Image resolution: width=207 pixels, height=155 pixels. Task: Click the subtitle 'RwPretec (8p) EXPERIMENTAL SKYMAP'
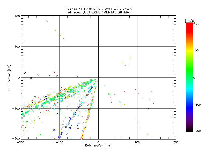(98, 12)
